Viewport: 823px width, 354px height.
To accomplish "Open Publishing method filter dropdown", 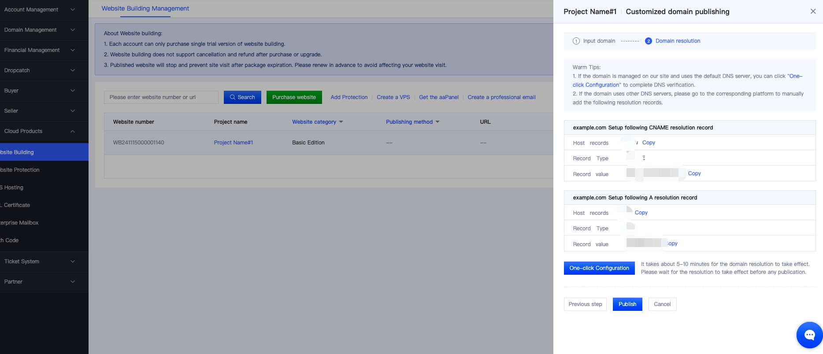I will click(412, 122).
